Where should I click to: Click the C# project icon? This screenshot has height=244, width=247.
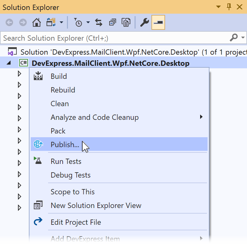point(24,63)
